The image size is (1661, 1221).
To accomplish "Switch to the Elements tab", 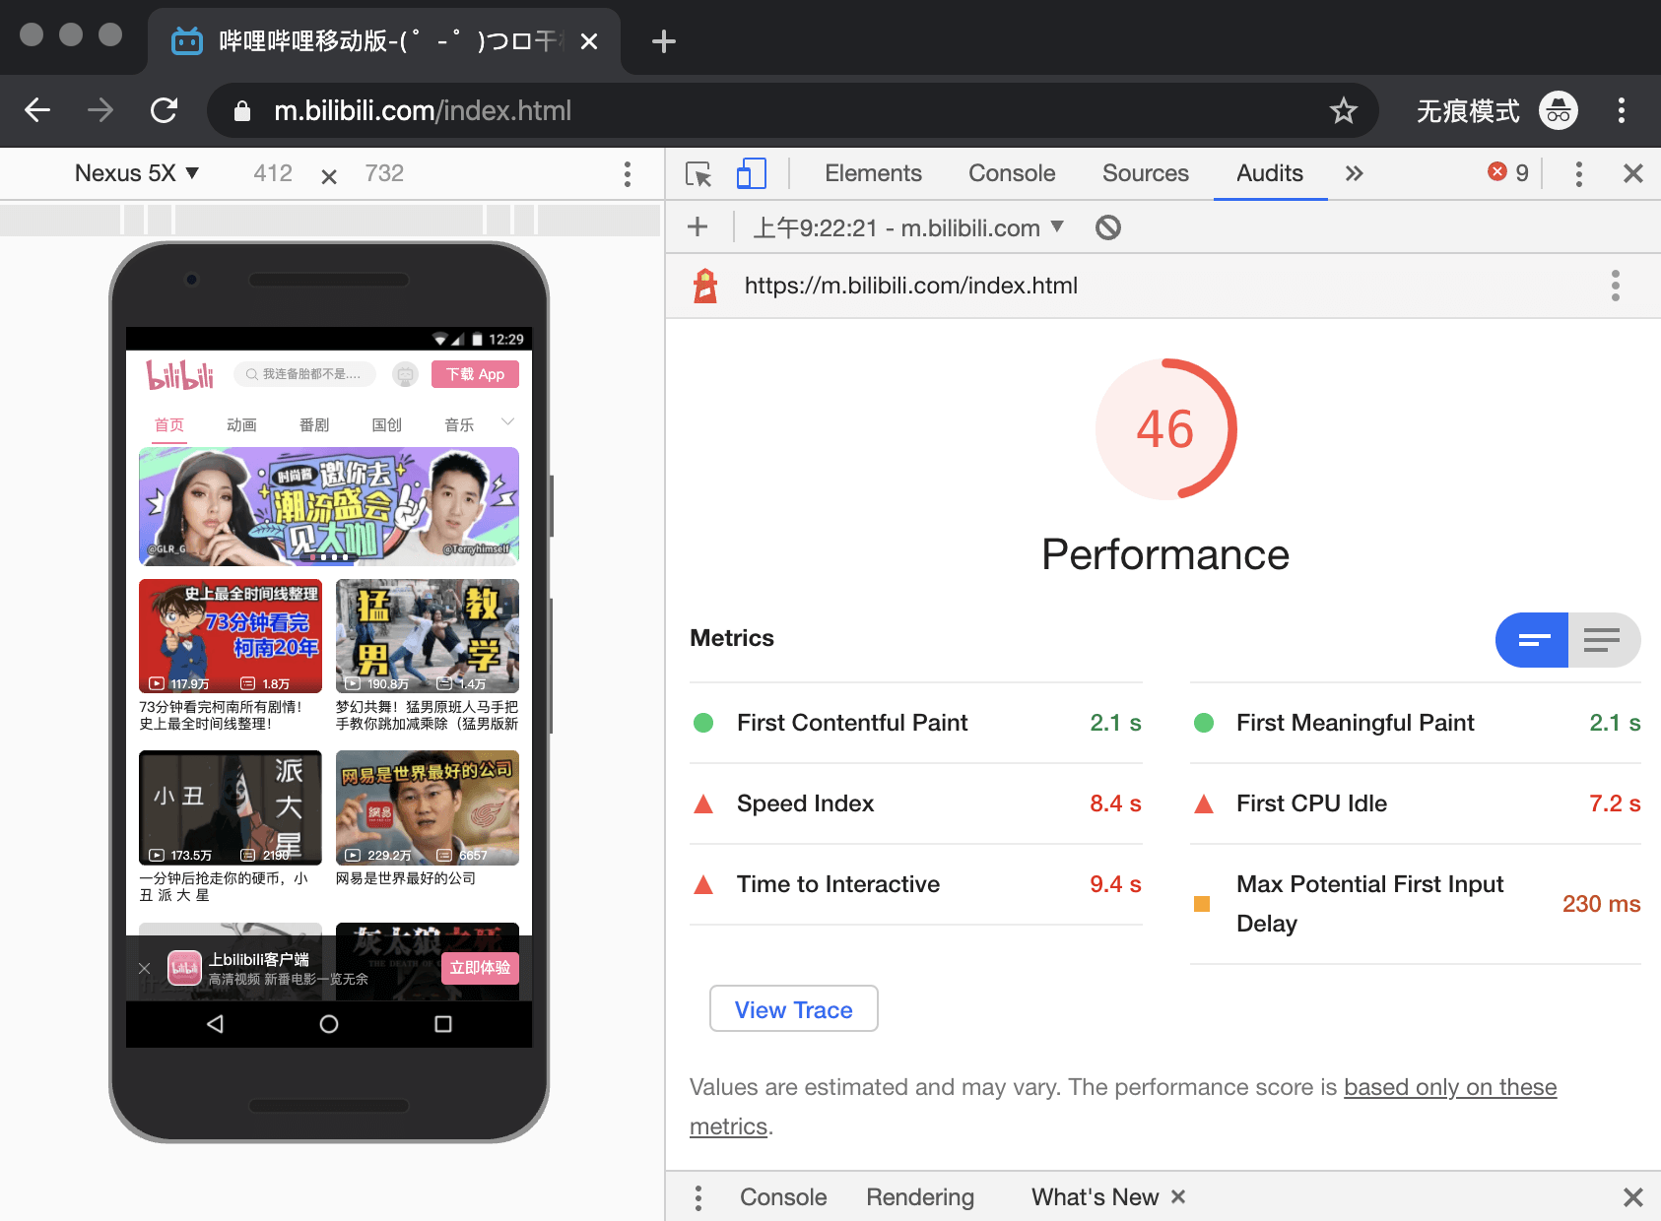I will pos(873,173).
